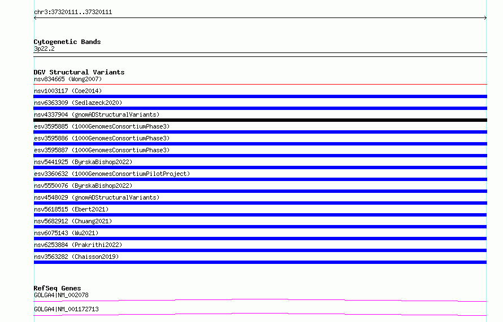This screenshot has height=322, width=503.
Task: Click blue bar for nsv1003117
Action: tap(260, 96)
